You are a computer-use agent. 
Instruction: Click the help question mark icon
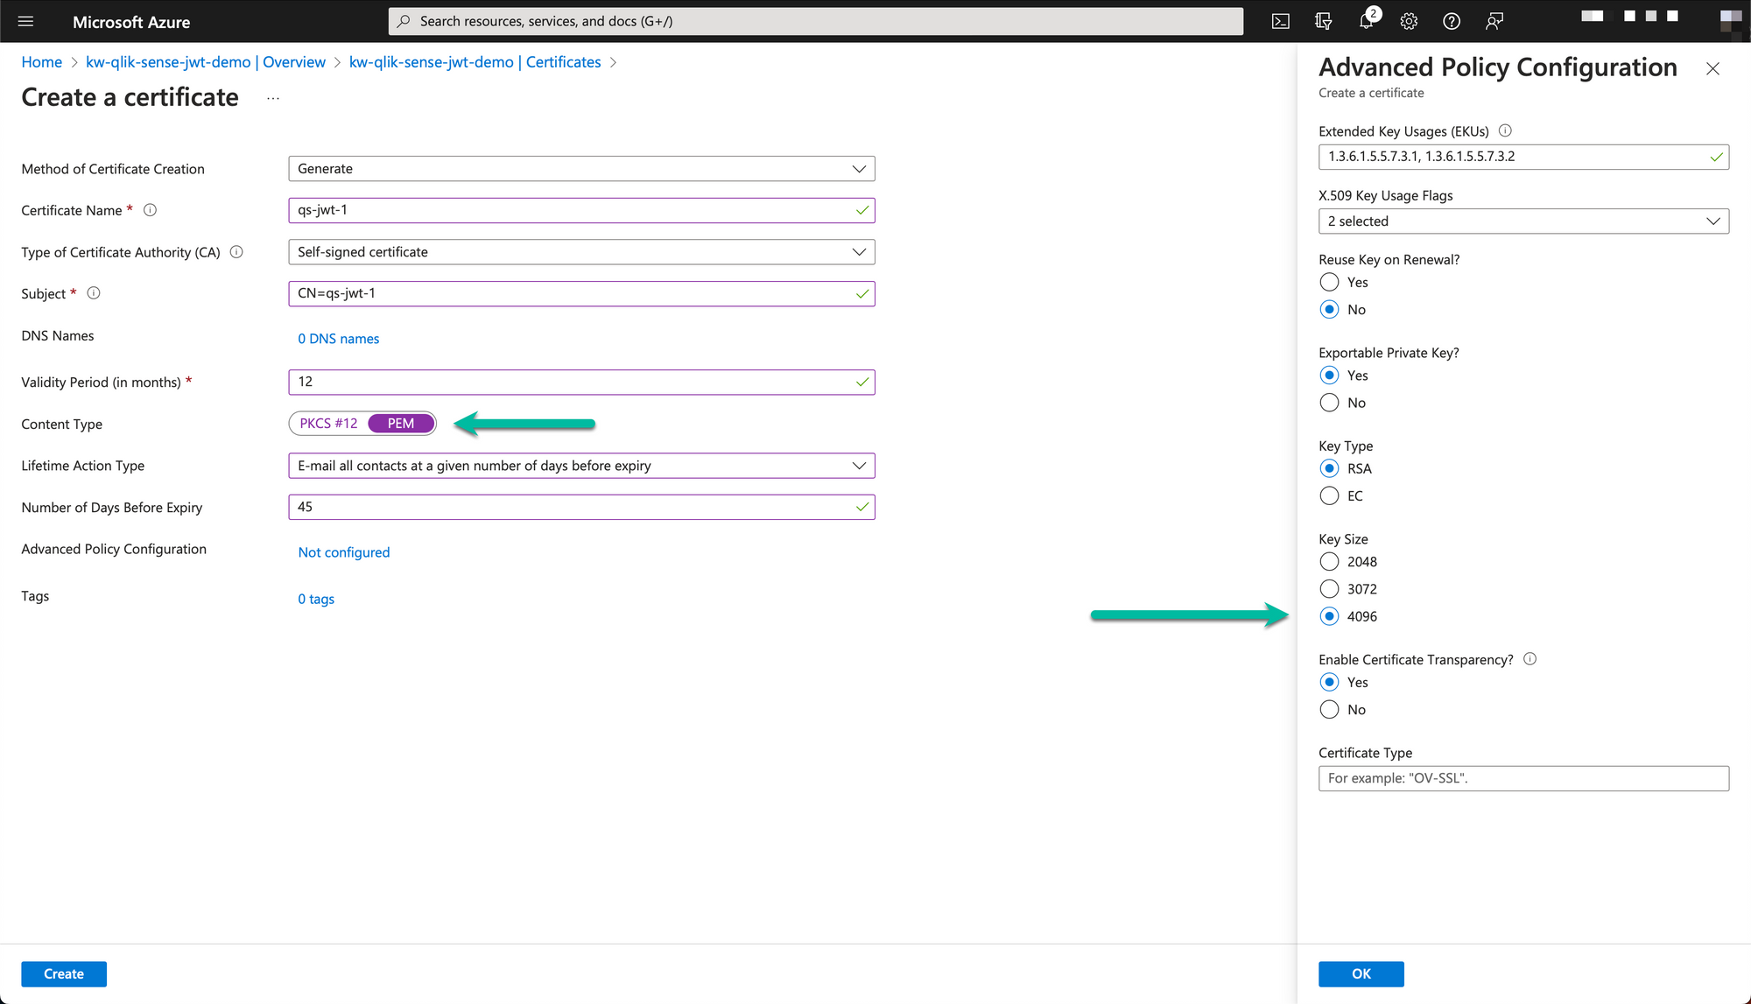tap(1451, 20)
